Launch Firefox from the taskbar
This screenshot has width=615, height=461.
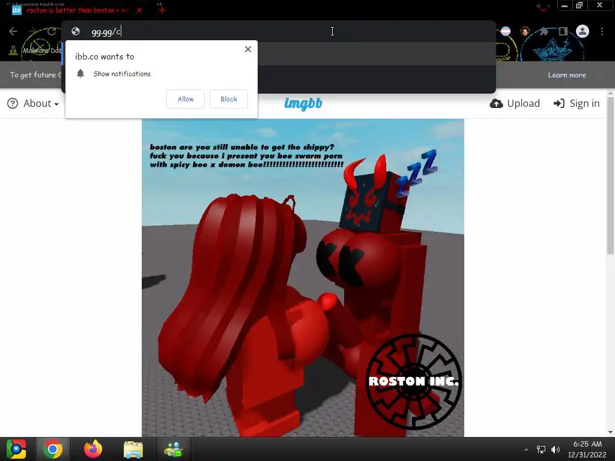[93, 449]
